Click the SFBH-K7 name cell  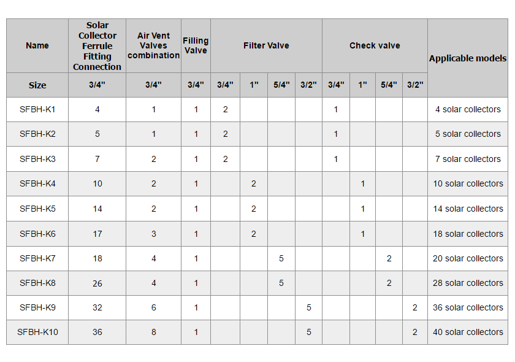click(x=37, y=258)
